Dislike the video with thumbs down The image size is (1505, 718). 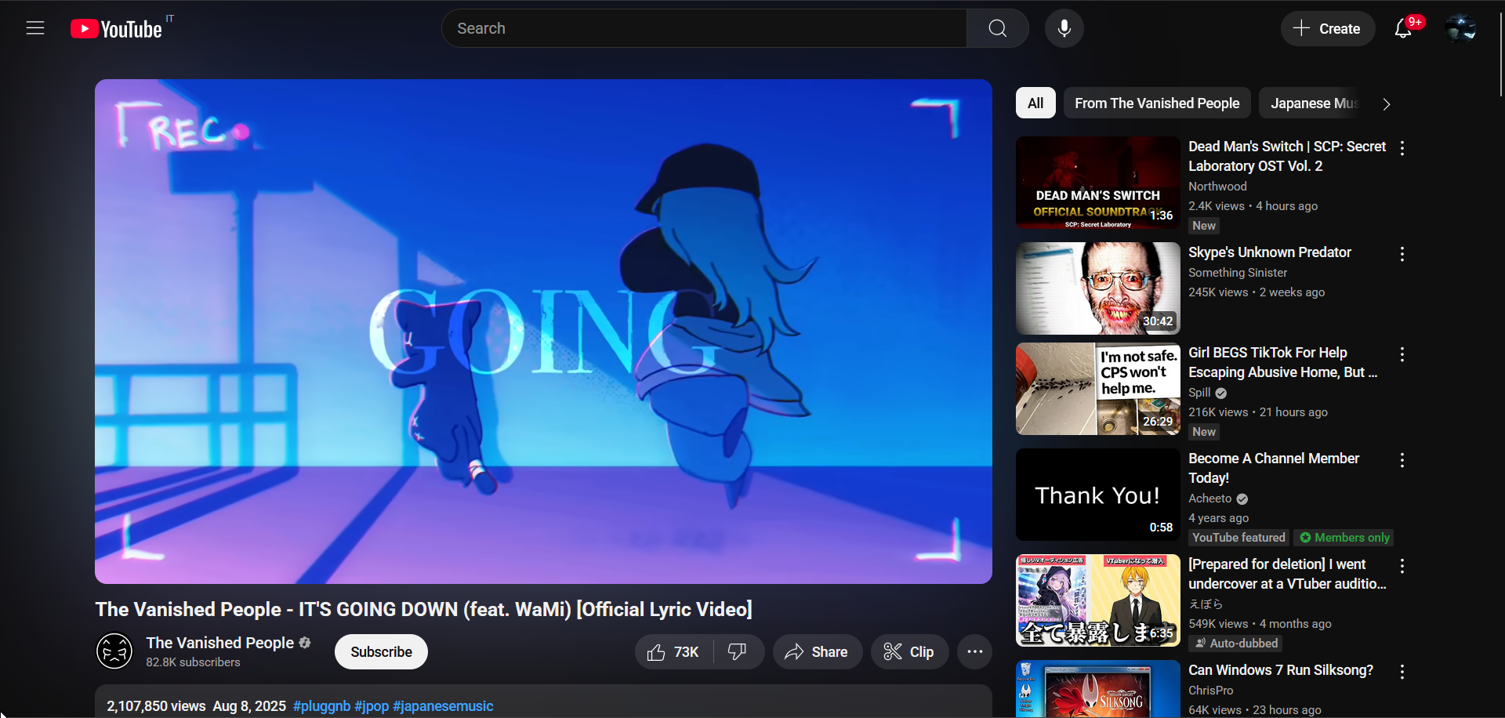pos(738,652)
